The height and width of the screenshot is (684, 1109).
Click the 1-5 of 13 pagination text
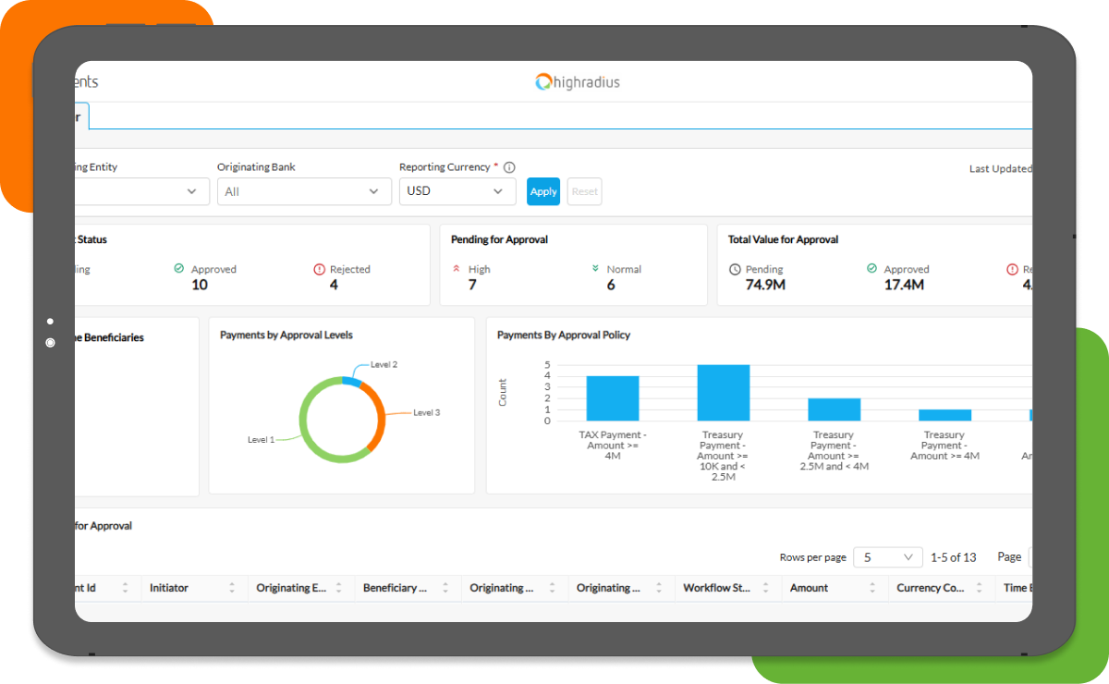(x=953, y=557)
